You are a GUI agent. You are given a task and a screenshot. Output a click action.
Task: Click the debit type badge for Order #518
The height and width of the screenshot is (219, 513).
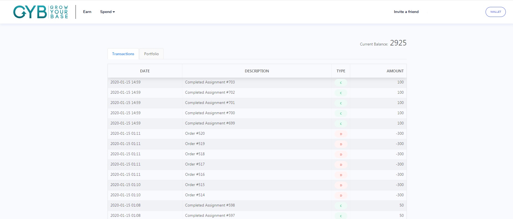click(x=341, y=154)
